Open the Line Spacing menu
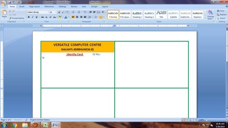The height and width of the screenshot is (128, 228). coord(90,17)
